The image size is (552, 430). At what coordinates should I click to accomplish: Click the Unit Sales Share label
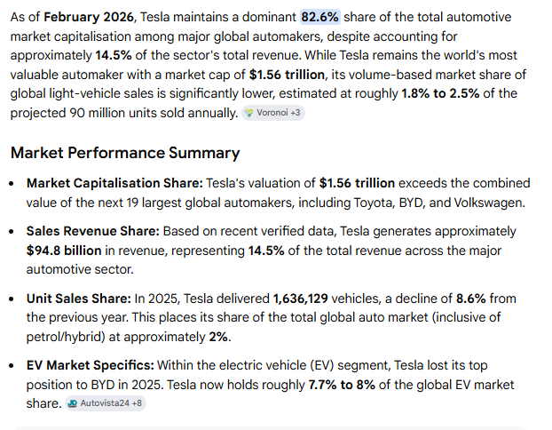click(78, 299)
